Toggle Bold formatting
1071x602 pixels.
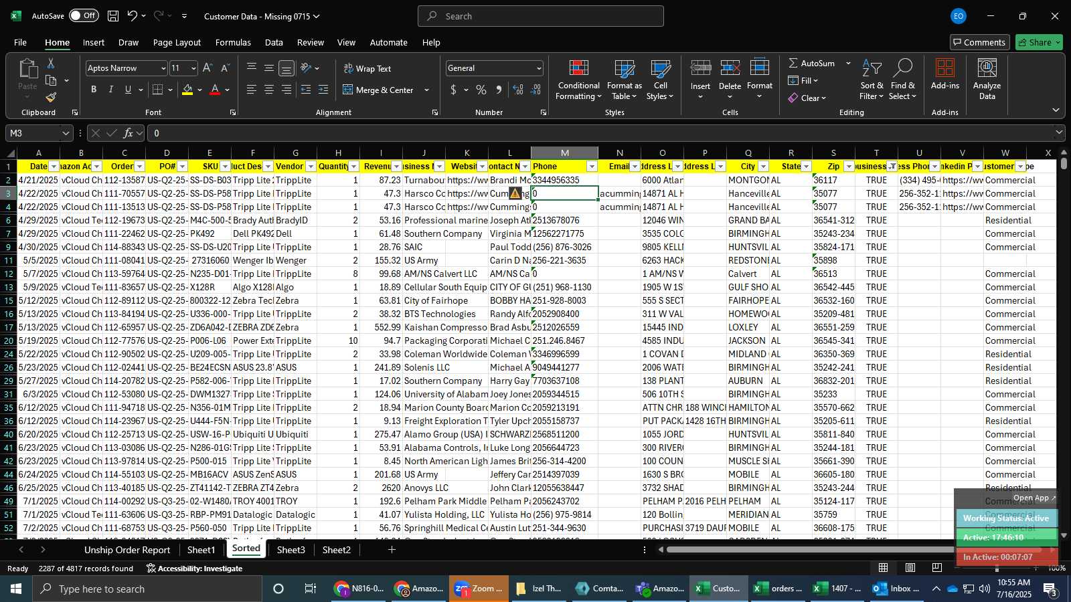(94, 90)
